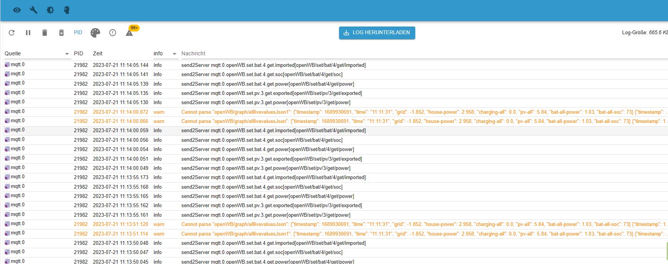This screenshot has height=264, width=668.
Task: Clear the log with the trash icon
Action: point(45,33)
